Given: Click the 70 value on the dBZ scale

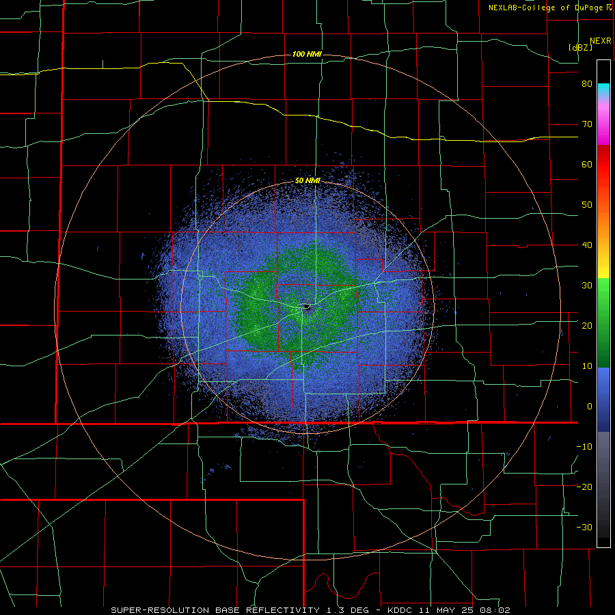Looking at the screenshot, I should (x=587, y=124).
